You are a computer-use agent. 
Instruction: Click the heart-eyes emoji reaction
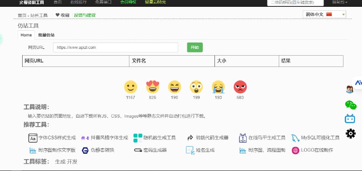pos(152,87)
